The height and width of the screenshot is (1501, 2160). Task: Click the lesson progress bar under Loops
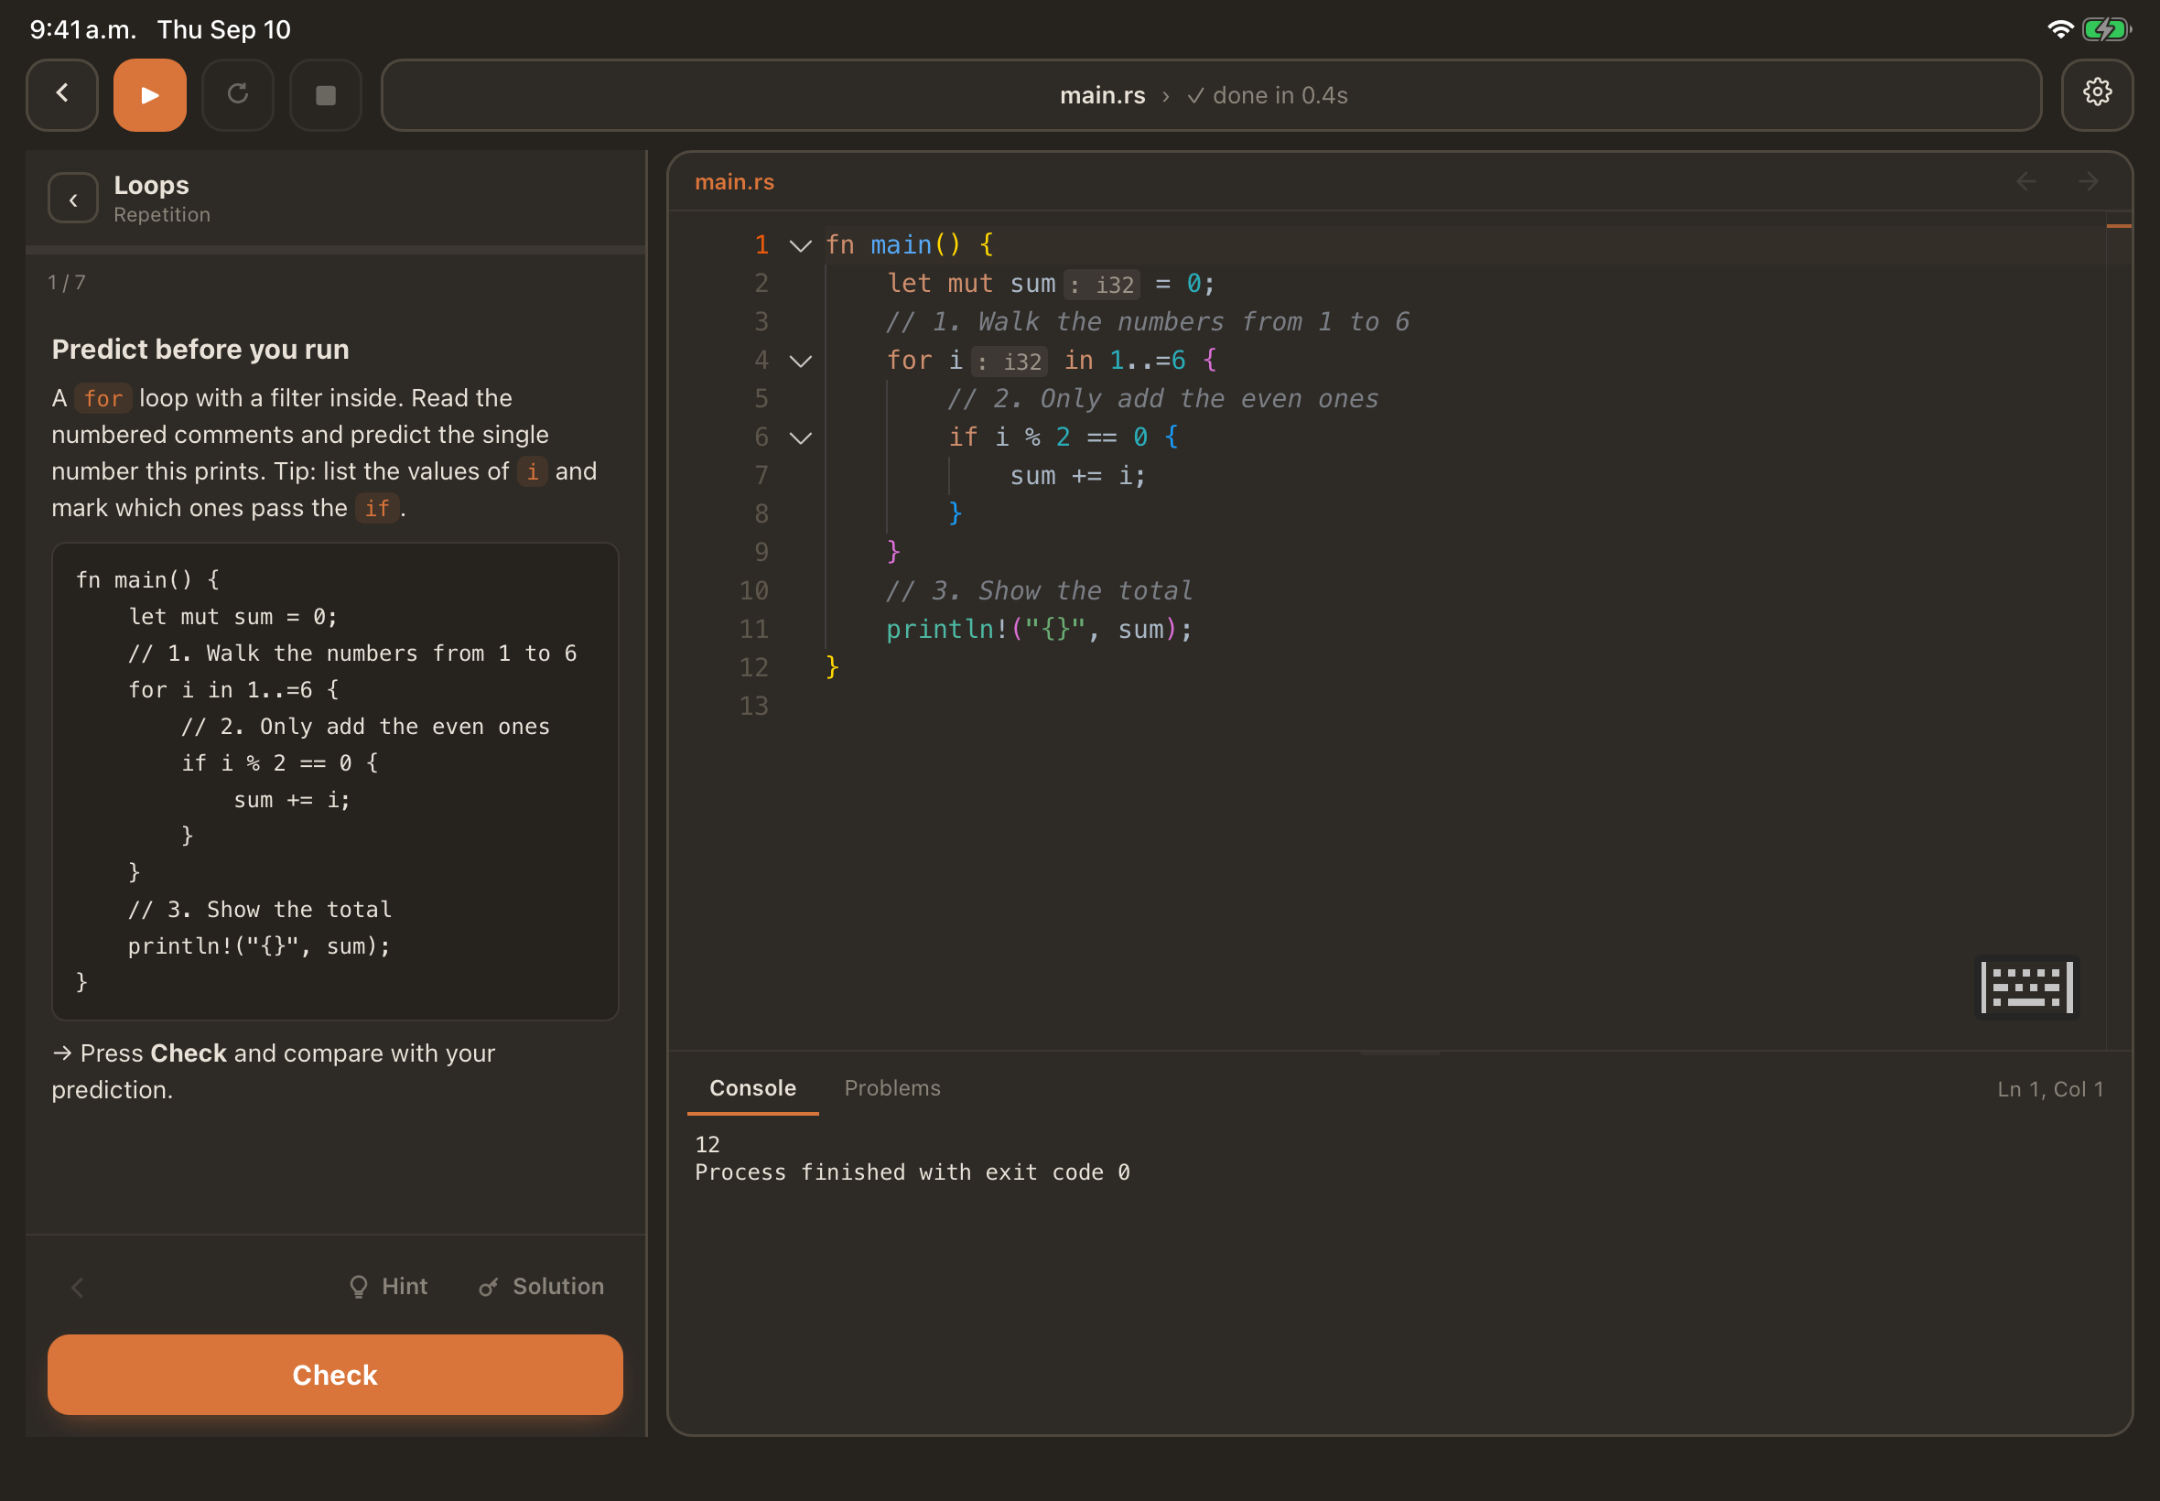point(336,250)
